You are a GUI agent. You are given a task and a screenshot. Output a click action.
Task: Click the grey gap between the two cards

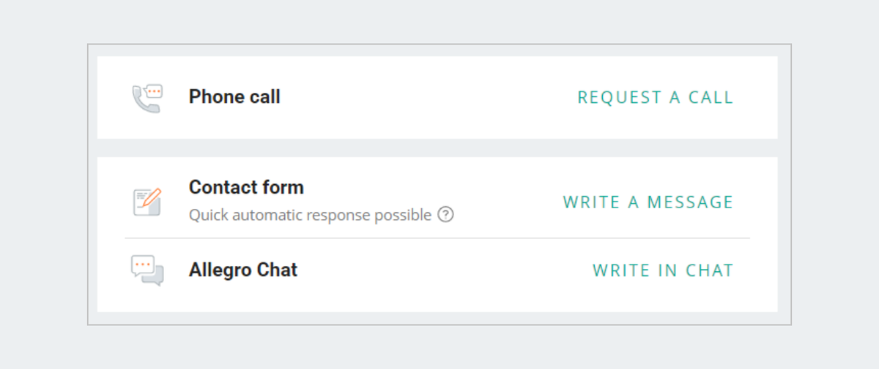pyautogui.click(x=437, y=148)
